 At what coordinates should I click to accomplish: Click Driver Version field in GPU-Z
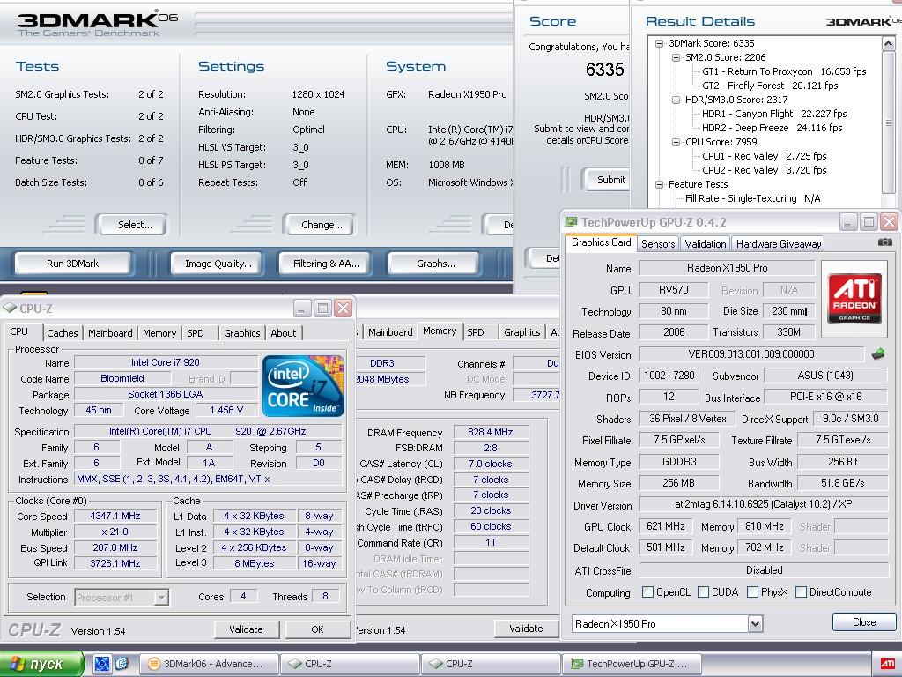[x=763, y=504]
